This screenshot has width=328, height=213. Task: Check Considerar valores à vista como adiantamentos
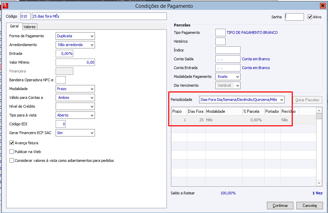12,161
